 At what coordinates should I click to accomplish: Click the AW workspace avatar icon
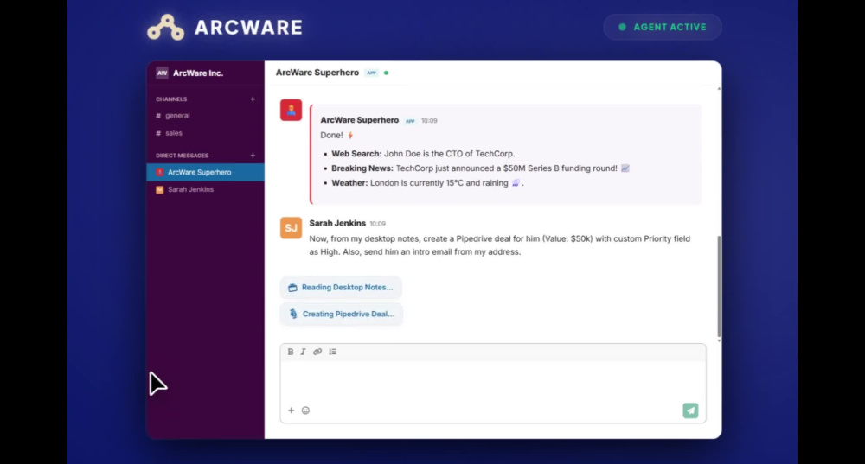[162, 73]
